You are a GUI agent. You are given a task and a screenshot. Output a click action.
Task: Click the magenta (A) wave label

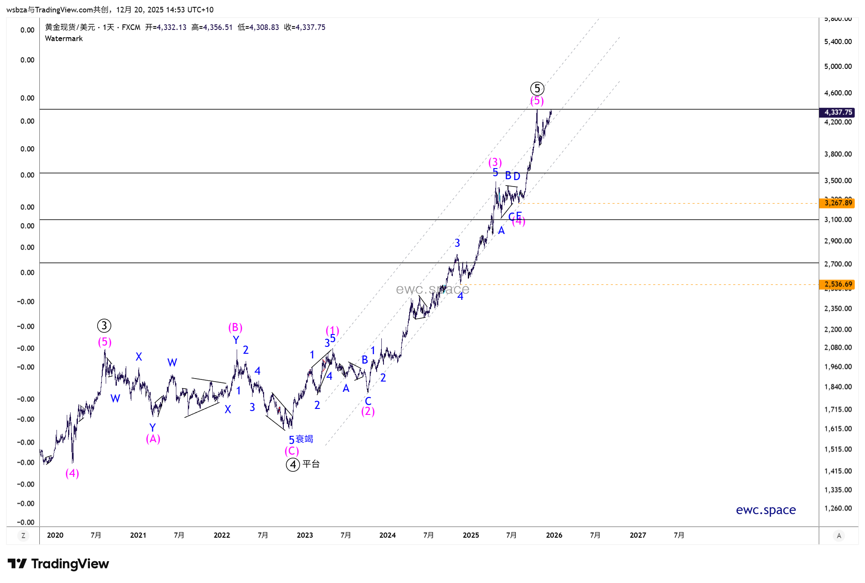tap(153, 439)
